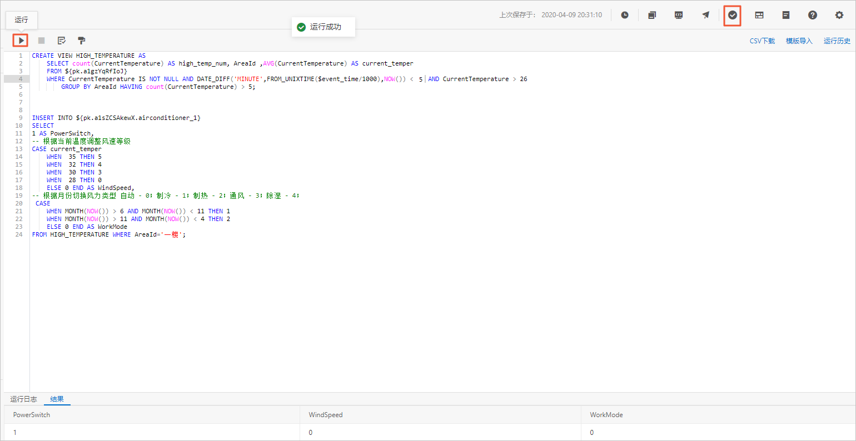The height and width of the screenshot is (441, 856).
Task: Select the 结果 results tab
Action: coord(57,399)
